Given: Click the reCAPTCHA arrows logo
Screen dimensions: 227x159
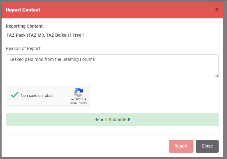Looking at the screenshot, I should tap(78, 92).
